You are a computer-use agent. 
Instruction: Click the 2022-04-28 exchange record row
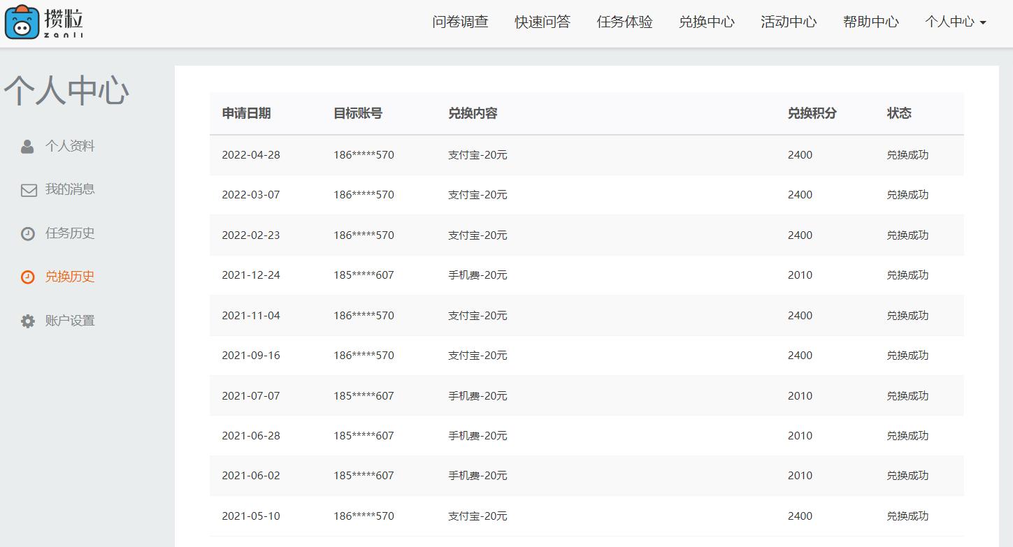(x=489, y=154)
